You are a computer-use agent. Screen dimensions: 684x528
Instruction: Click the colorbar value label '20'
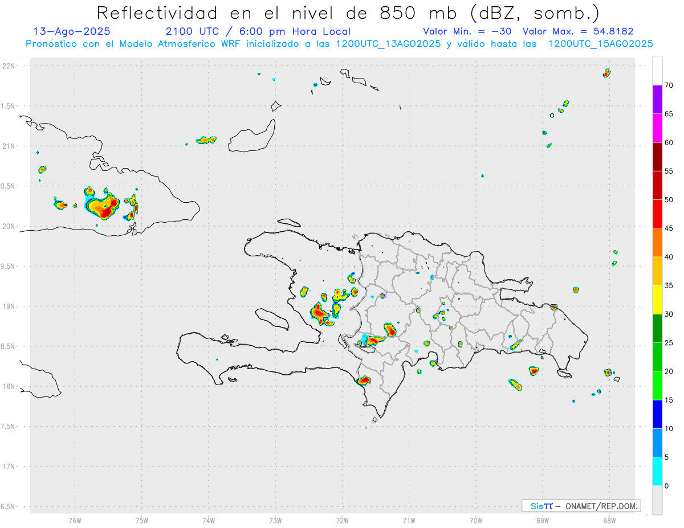(669, 371)
